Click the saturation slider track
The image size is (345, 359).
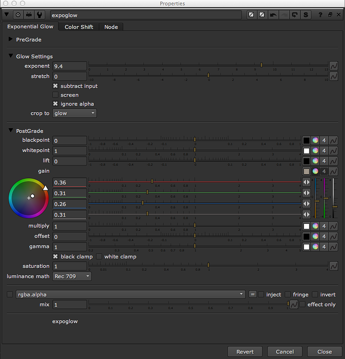tap(208, 266)
